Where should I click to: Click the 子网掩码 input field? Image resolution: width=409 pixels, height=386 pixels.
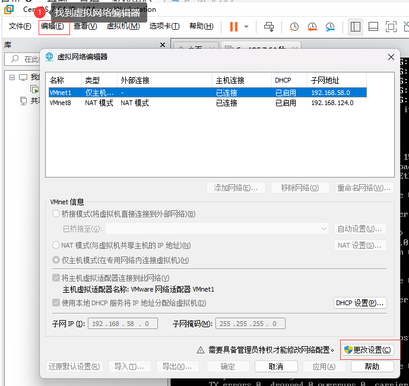point(251,324)
